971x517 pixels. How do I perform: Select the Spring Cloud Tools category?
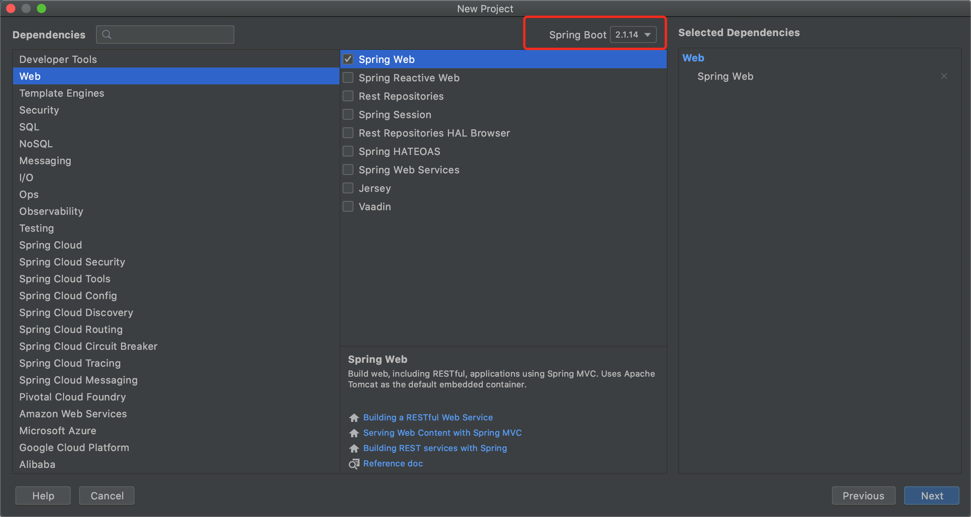point(176,279)
